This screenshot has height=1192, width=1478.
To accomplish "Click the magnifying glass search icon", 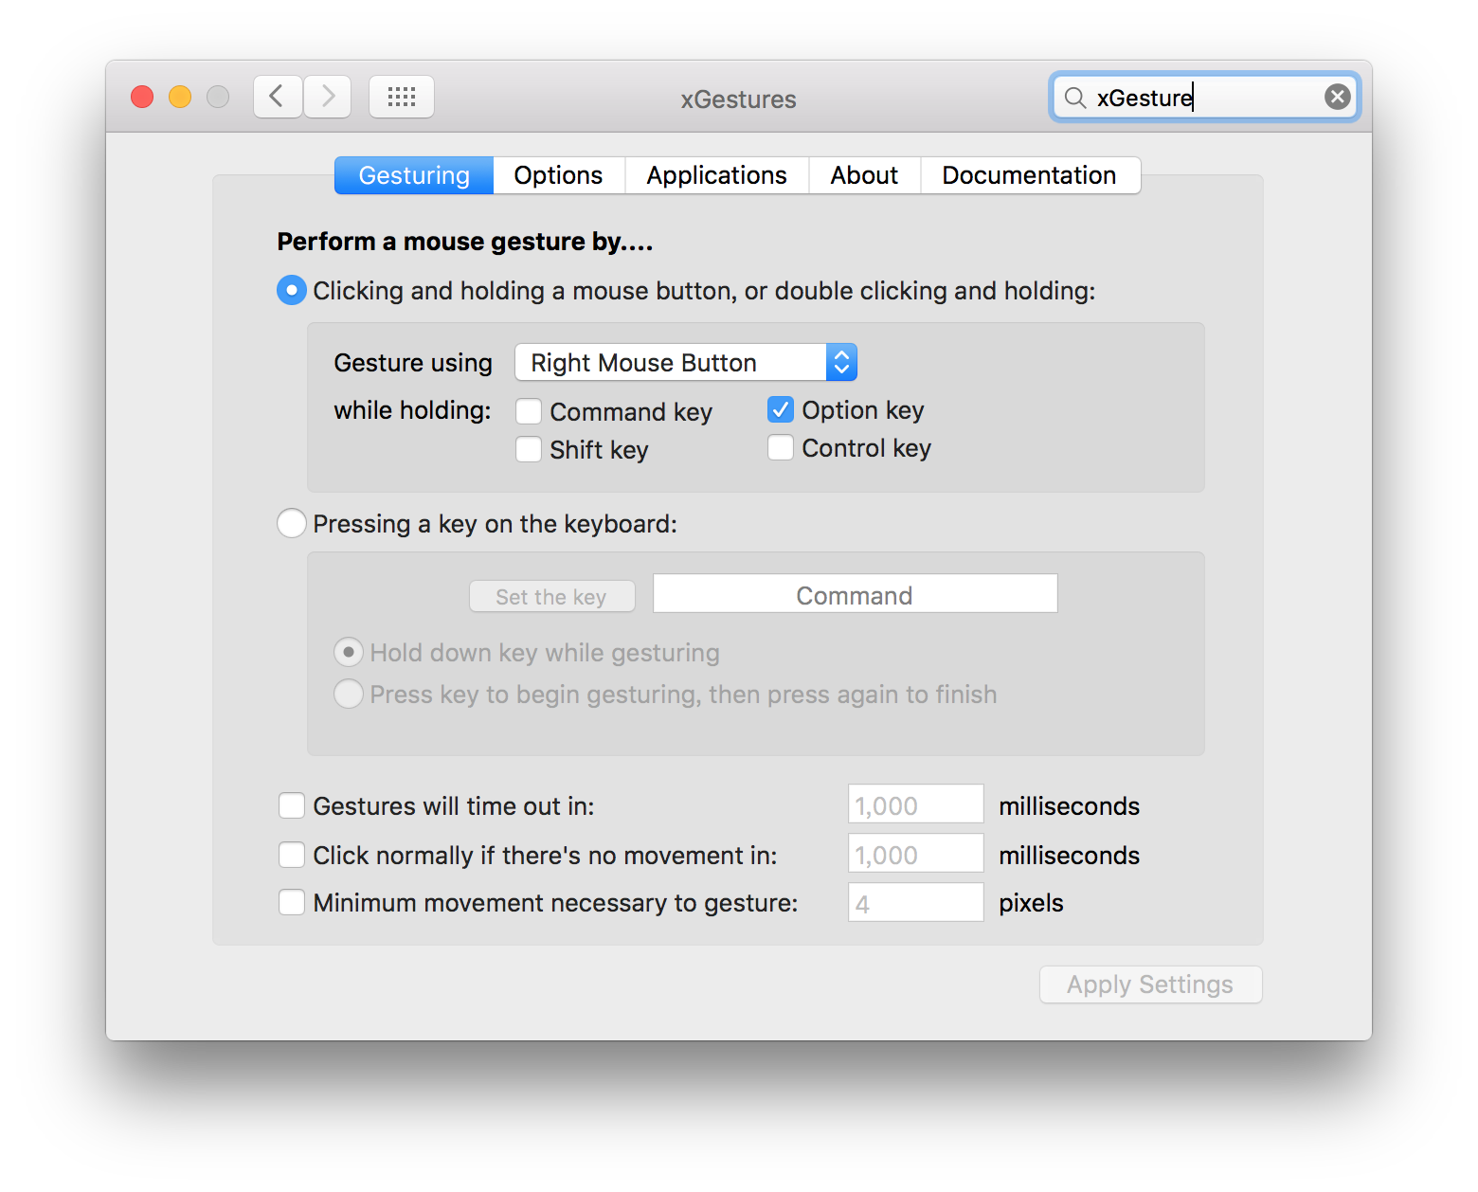I will (1074, 98).
